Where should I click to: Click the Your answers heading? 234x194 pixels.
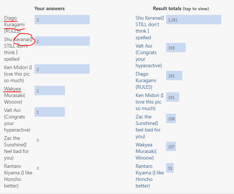coord(49,8)
